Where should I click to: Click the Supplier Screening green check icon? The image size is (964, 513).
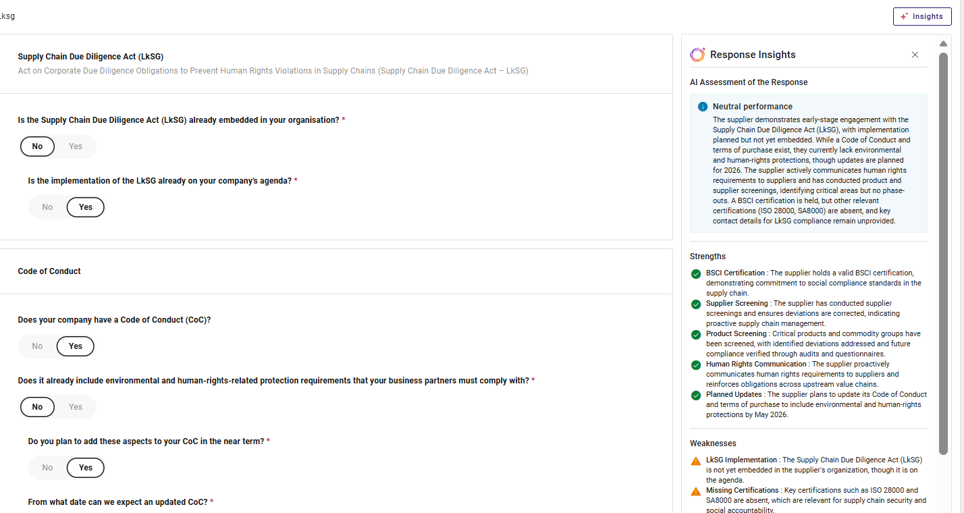[x=696, y=304]
